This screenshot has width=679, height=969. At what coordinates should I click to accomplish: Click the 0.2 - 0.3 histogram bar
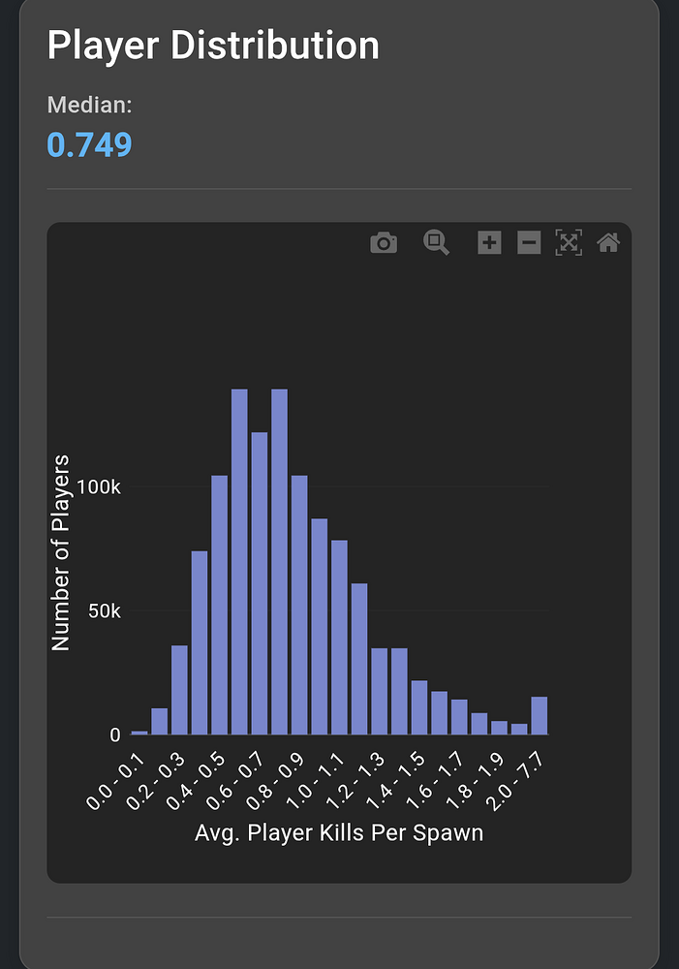179,690
